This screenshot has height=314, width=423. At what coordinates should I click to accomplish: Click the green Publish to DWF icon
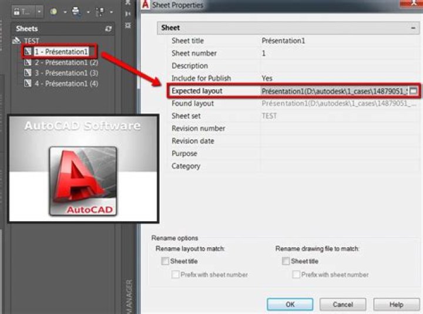click(53, 11)
